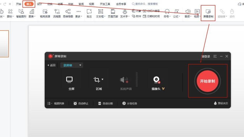The image size is (244, 137).
Task: Click the 动作 action button
Action: [232, 13]
